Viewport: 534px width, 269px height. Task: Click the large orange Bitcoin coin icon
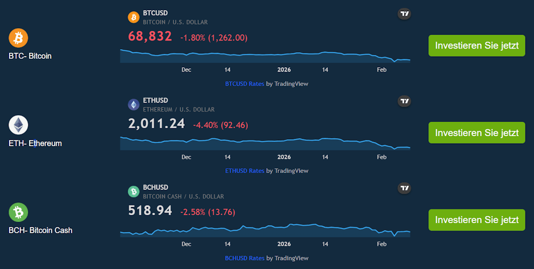[x=18, y=38]
